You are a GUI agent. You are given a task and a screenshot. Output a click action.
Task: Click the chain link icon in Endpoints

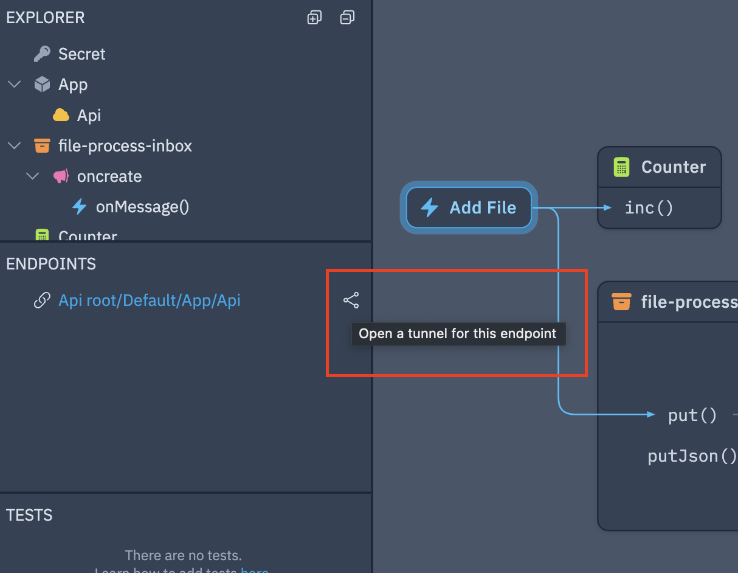point(42,300)
